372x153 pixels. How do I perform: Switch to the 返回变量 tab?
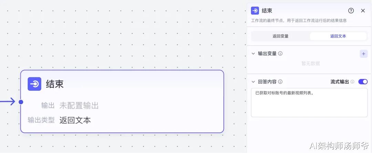coord(280,36)
